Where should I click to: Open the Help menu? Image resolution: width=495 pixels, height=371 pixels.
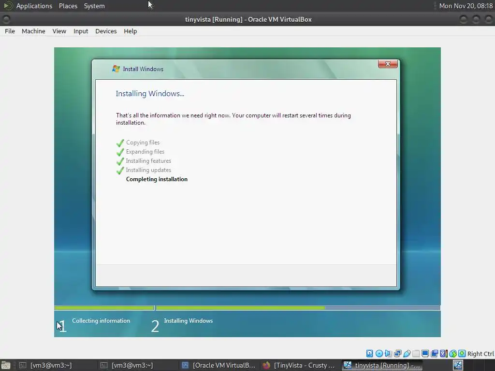[131, 31]
